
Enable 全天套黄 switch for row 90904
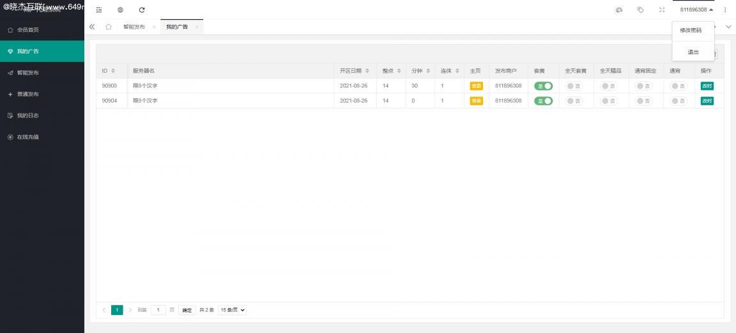pyautogui.click(x=574, y=101)
